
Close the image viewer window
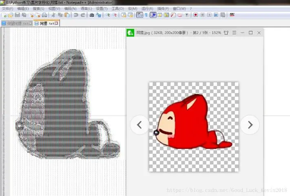259,33
